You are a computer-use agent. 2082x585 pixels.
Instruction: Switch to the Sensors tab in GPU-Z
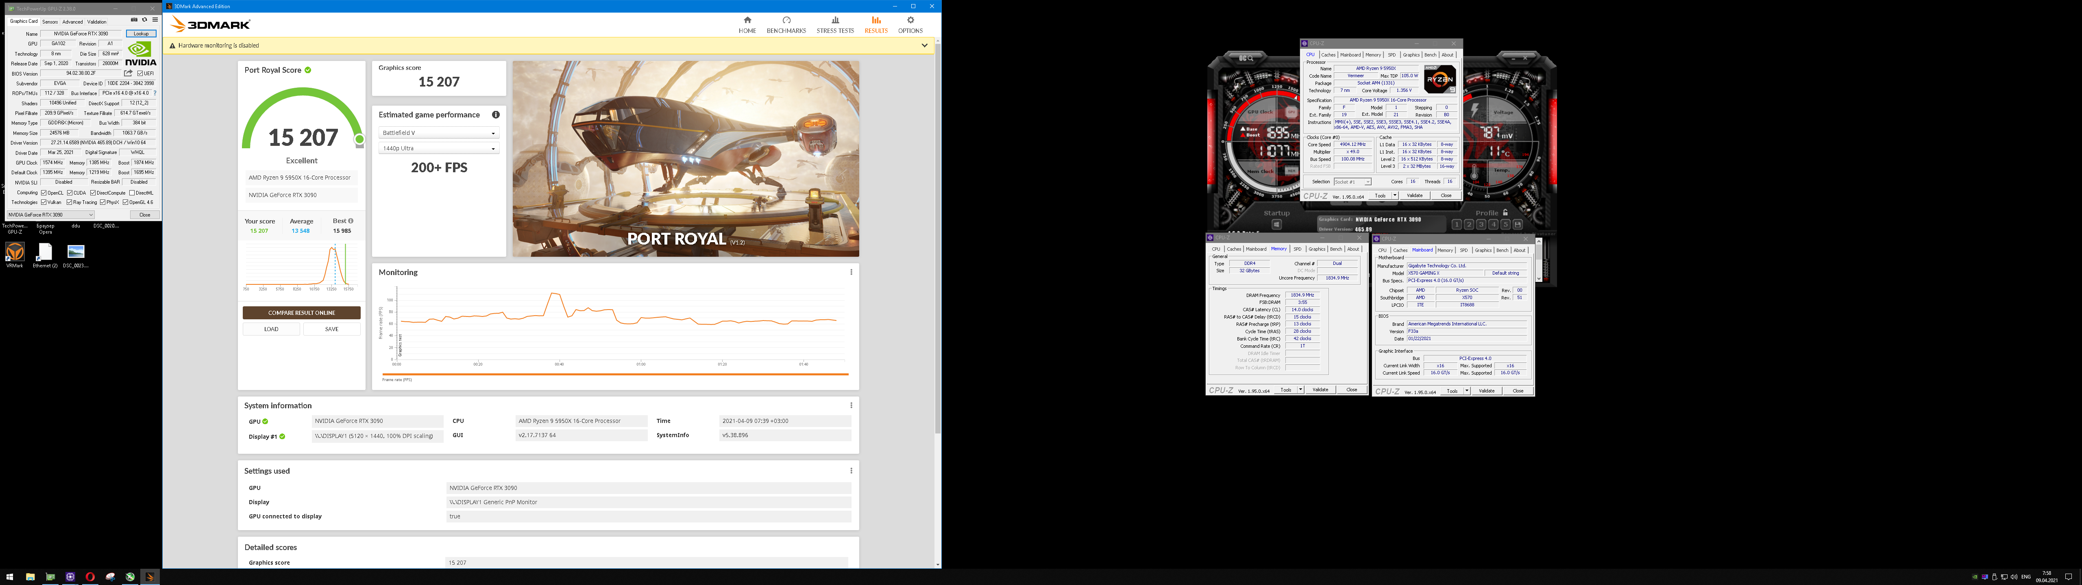(50, 22)
